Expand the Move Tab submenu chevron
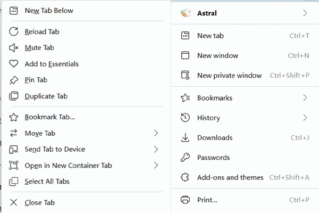The width and height of the screenshot is (319, 213). 156,133
